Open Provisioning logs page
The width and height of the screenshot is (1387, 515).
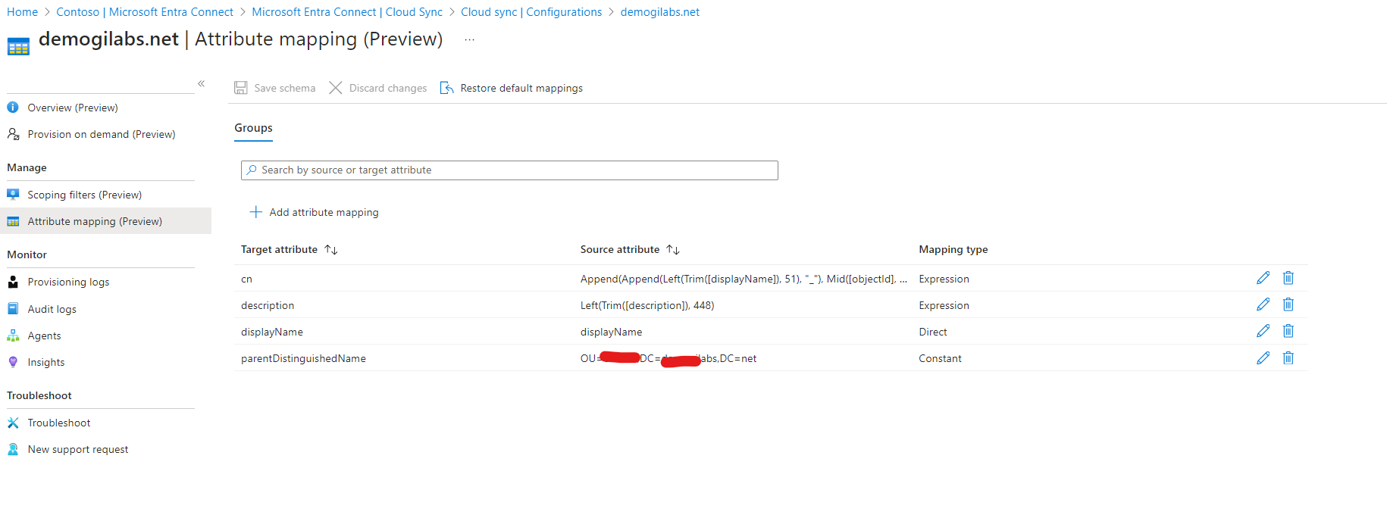coord(68,282)
